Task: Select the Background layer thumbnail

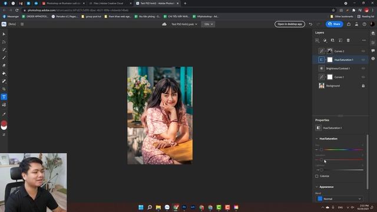Action: pos(322,86)
